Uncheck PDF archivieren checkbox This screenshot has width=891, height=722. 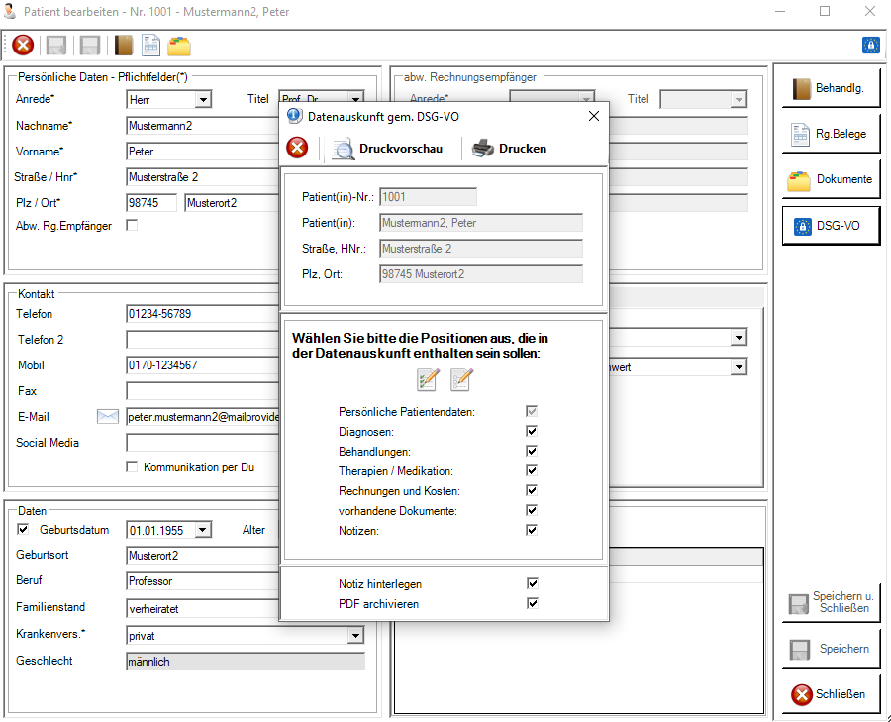(x=533, y=603)
